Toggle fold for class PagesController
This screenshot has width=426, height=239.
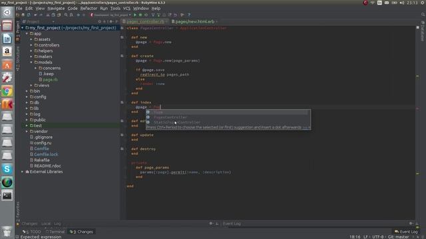pyautogui.click(x=122, y=28)
